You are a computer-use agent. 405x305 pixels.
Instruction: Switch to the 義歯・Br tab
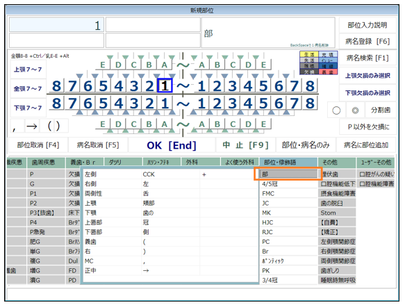85,162
